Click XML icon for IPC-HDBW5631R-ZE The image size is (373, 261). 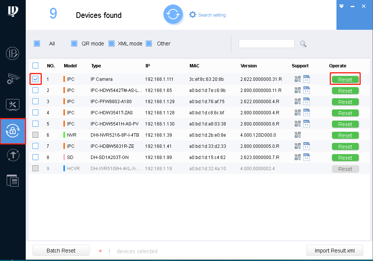pos(307,146)
